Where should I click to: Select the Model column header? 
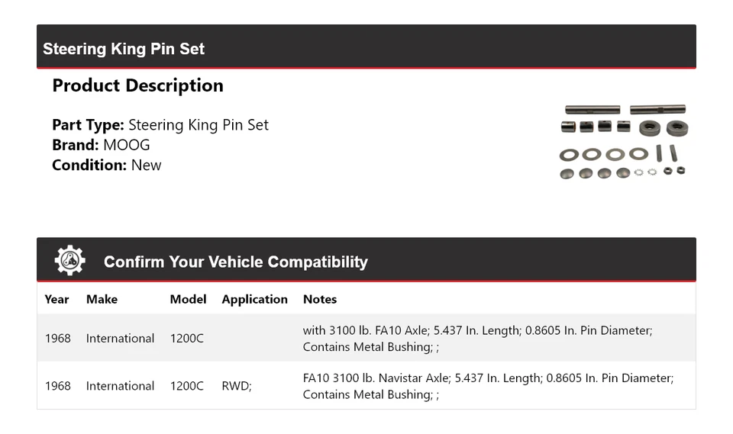coord(188,299)
